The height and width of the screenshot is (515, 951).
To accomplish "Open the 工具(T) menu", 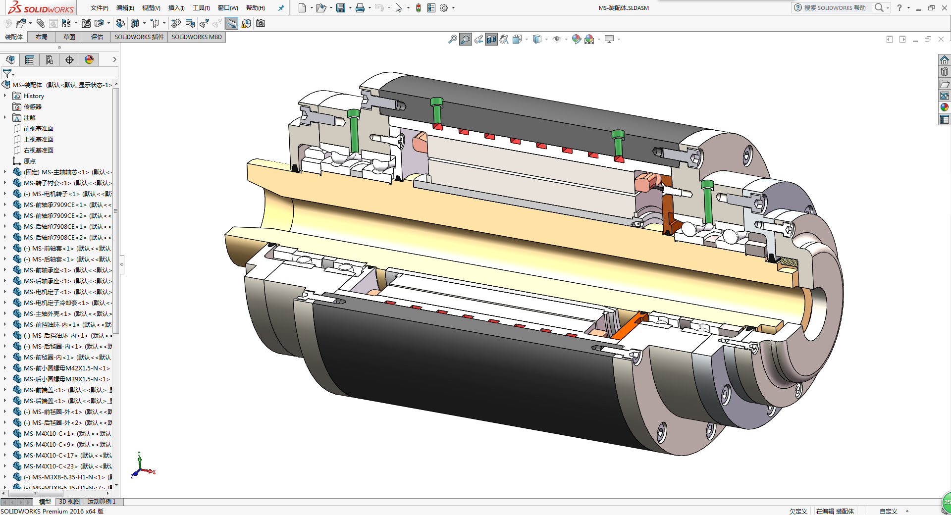I will tap(201, 8).
